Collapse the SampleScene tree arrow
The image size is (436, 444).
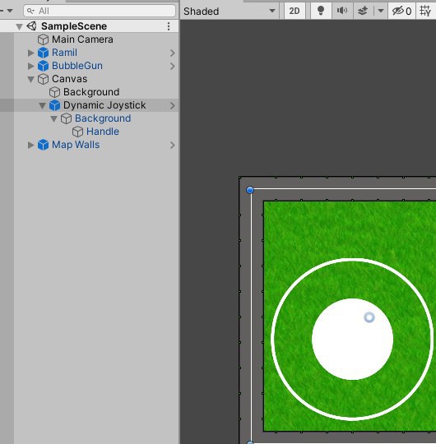[x=19, y=26]
